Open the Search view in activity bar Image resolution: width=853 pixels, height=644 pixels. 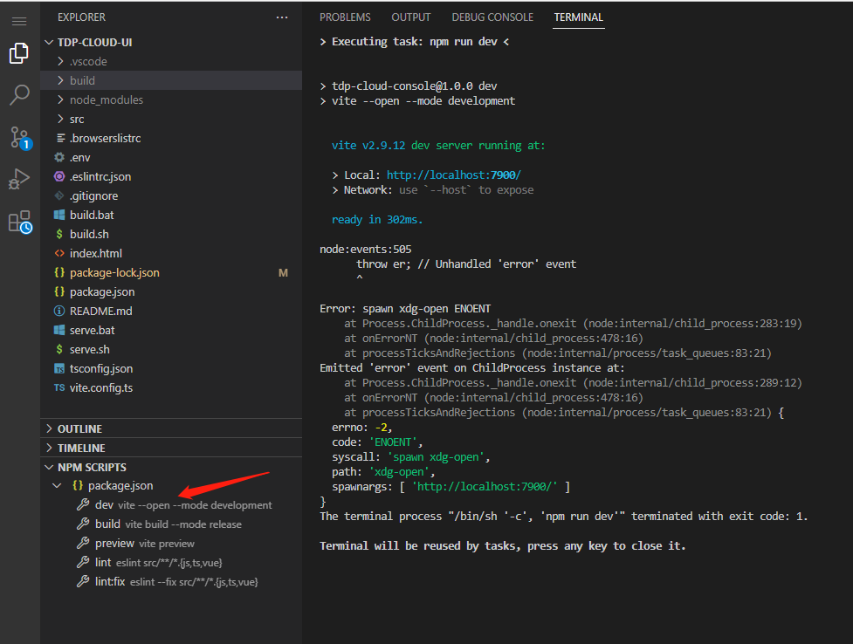[19, 94]
